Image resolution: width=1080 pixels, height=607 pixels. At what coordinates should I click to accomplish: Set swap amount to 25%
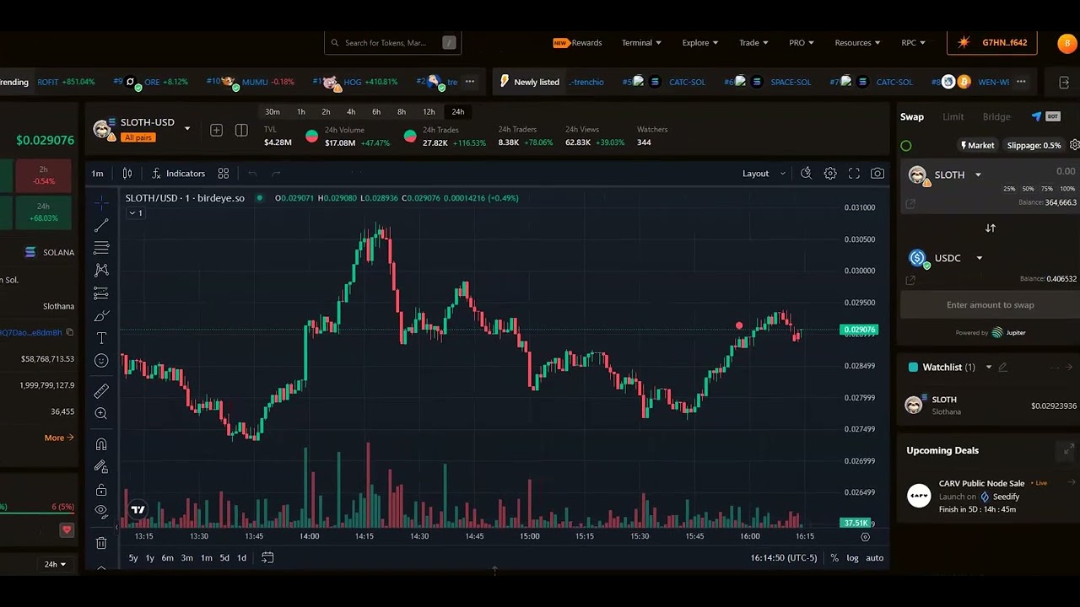(1009, 189)
